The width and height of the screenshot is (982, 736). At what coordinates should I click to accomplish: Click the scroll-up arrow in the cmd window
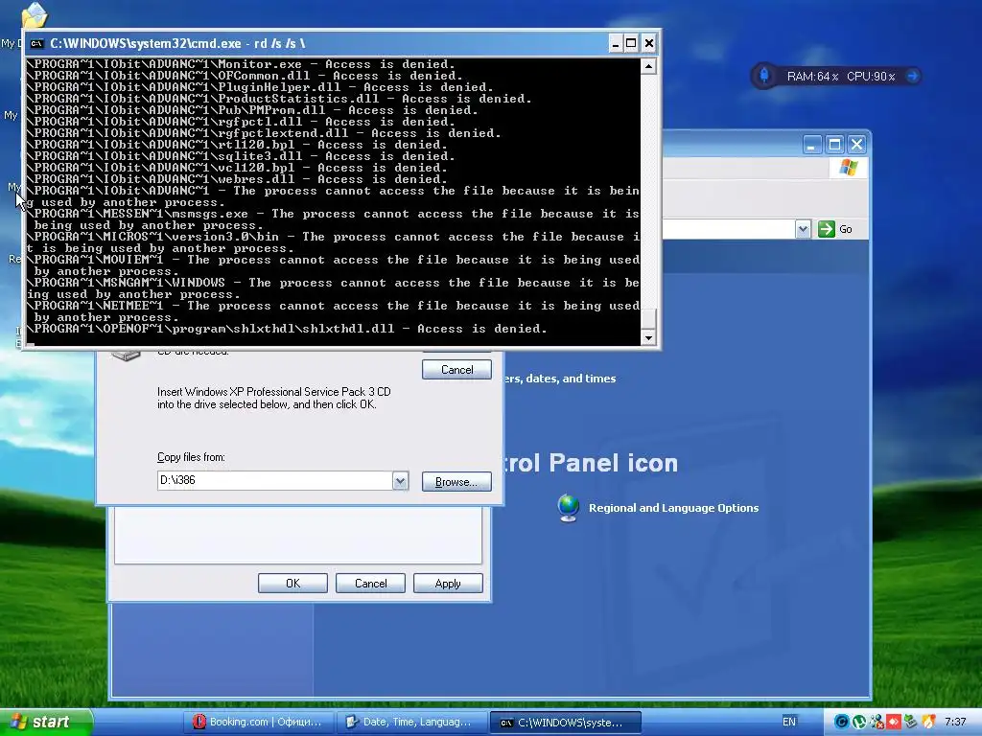pyautogui.click(x=649, y=66)
